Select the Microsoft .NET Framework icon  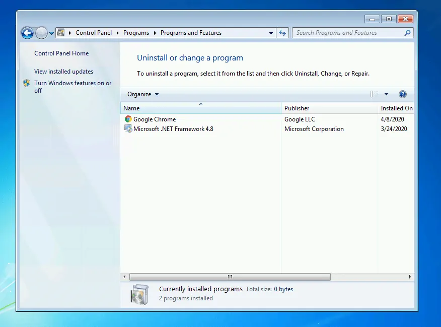128,128
